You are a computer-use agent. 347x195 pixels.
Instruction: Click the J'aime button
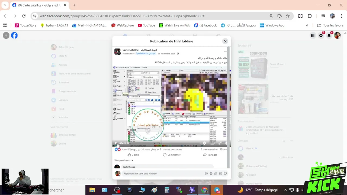click(133, 155)
